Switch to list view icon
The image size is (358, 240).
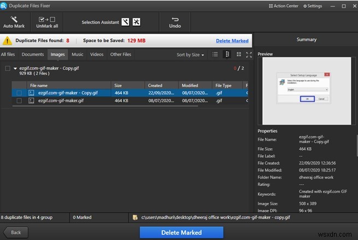click(215, 54)
